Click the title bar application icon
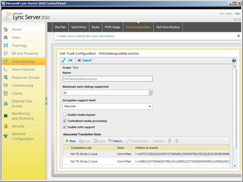The height and width of the screenshot is (182, 243). point(3,3)
